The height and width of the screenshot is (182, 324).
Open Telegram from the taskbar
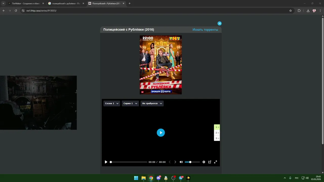coord(181,178)
